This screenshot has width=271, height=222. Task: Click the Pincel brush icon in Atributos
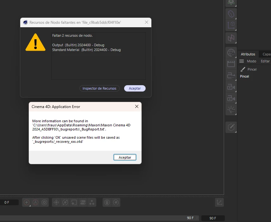coord(243,69)
